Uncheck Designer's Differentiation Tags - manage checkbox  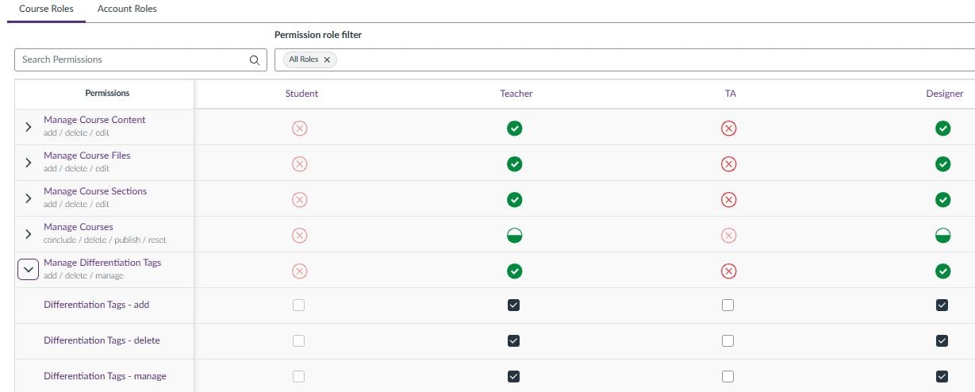[942, 377]
